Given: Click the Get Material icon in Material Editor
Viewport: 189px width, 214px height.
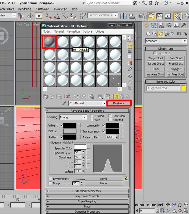Looking at the screenshot, I should tap(47, 97).
